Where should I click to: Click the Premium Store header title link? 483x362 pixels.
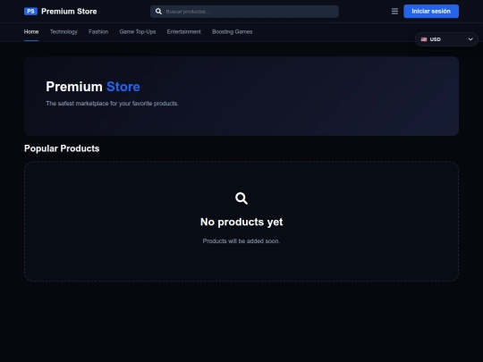(69, 12)
